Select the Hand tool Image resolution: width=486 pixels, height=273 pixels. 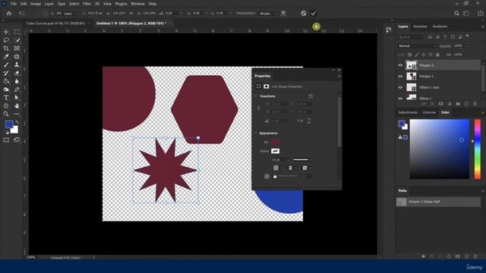(17, 106)
